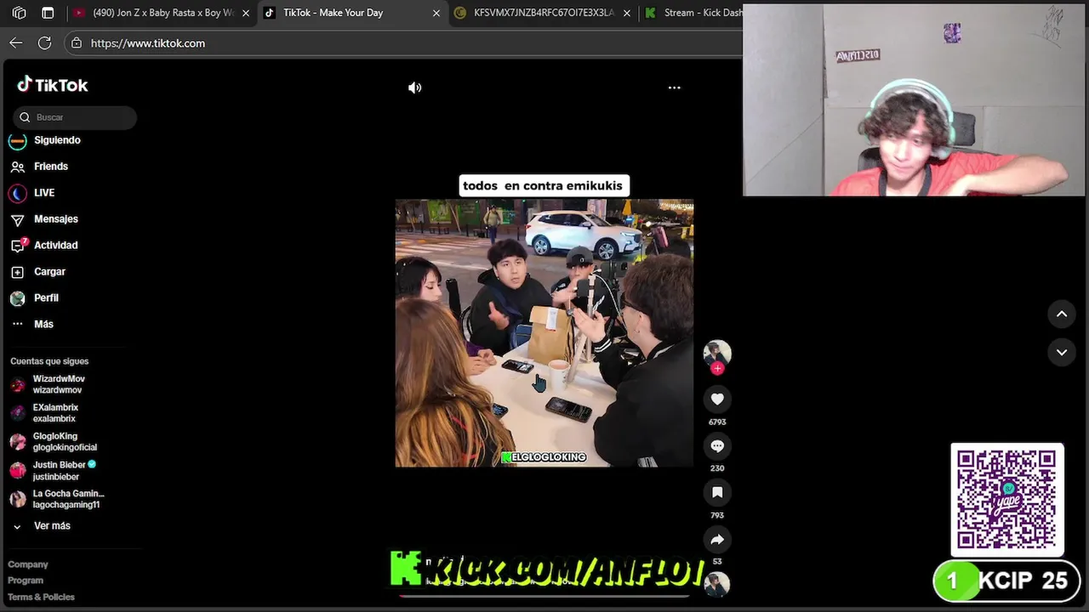This screenshot has width=1089, height=612.
Task: Save video with the bookmark icon
Action: 717,492
